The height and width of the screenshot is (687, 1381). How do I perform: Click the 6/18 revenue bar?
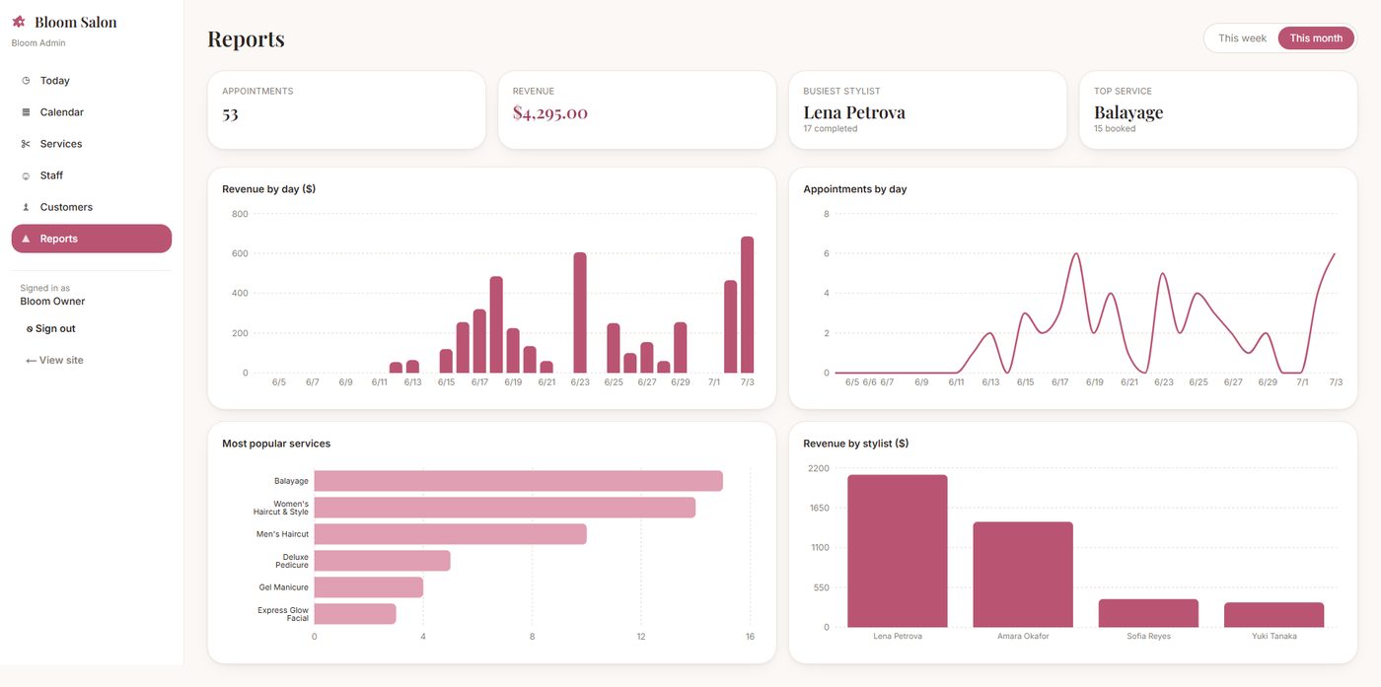coord(496,324)
